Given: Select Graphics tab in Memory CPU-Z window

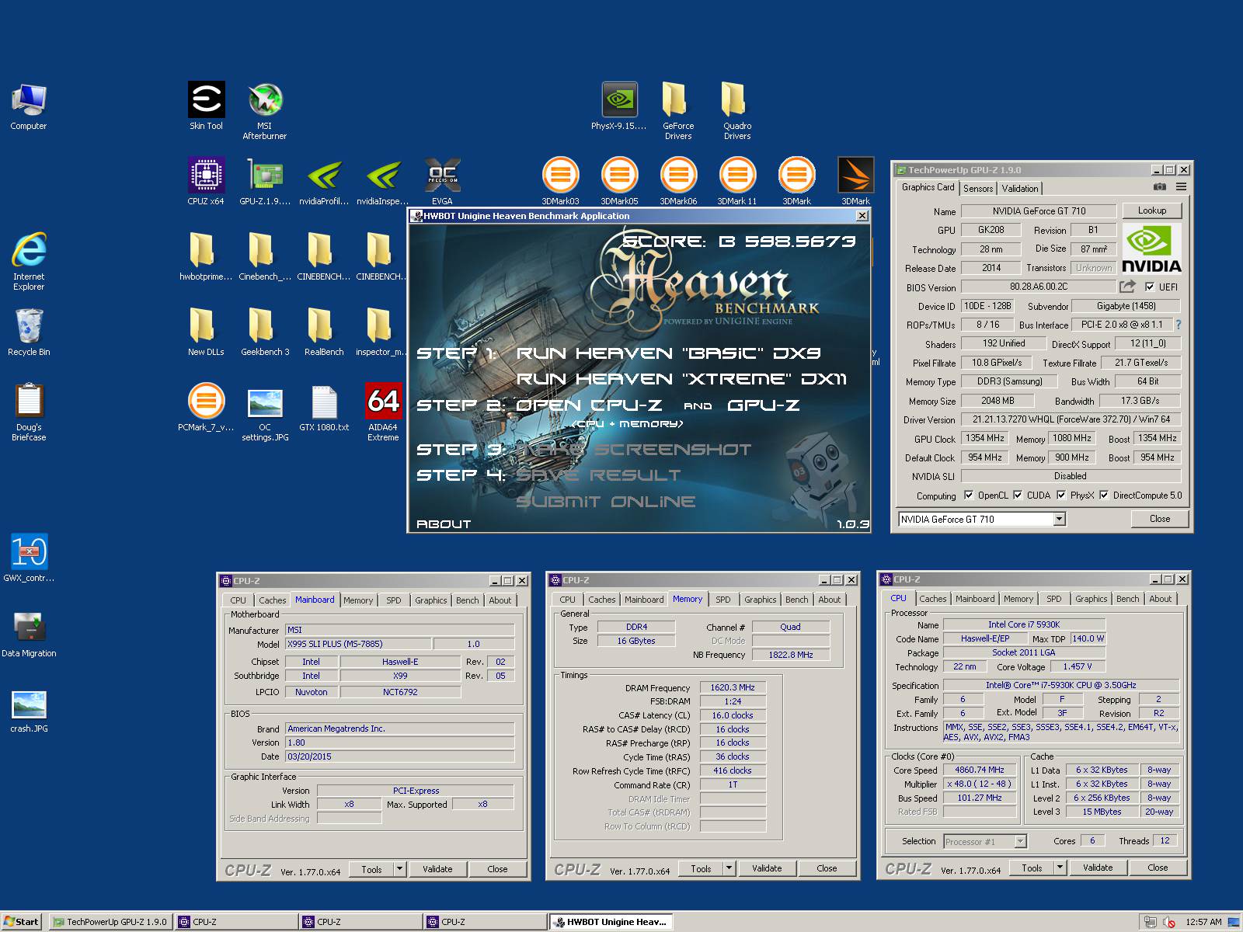Looking at the screenshot, I should (x=761, y=600).
